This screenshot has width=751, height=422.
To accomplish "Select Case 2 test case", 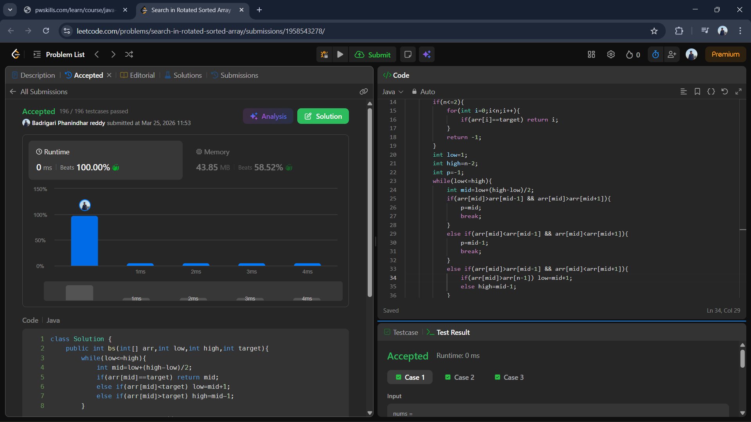I will [x=460, y=377].
